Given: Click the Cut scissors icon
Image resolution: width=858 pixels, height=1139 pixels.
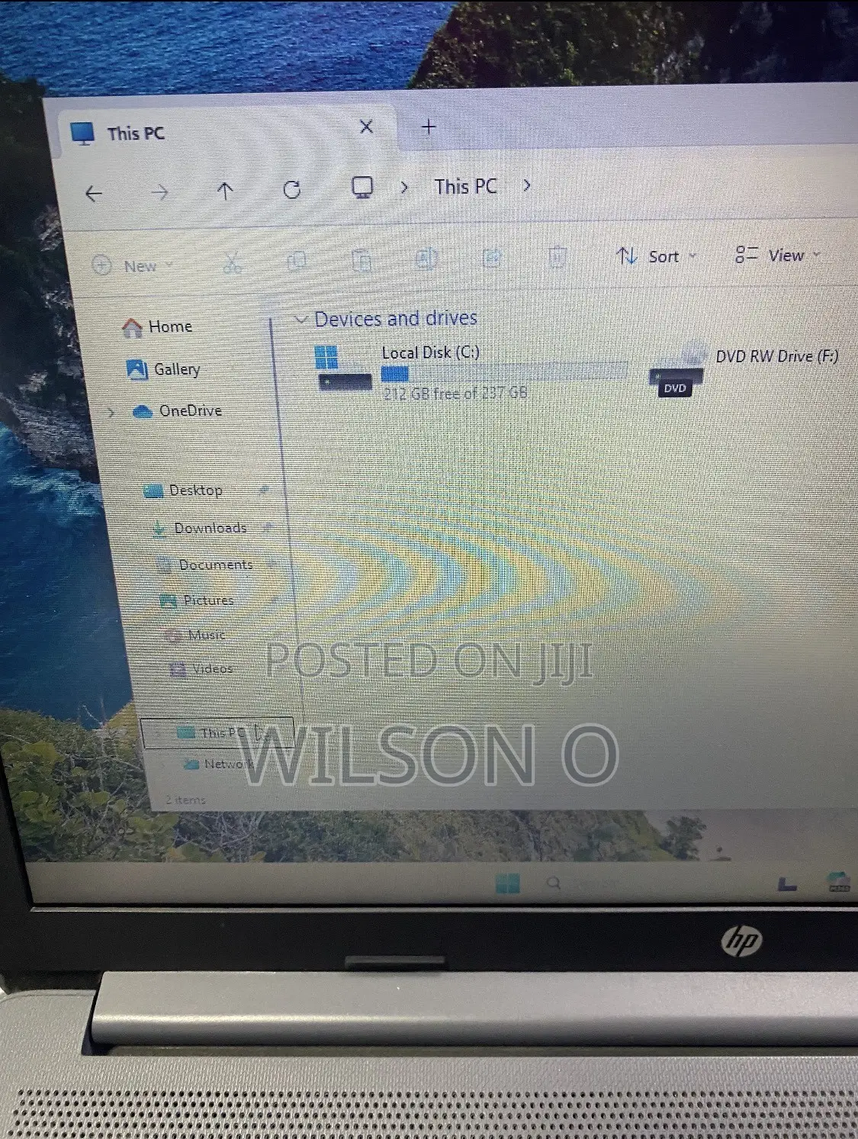Looking at the screenshot, I should (233, 263).
